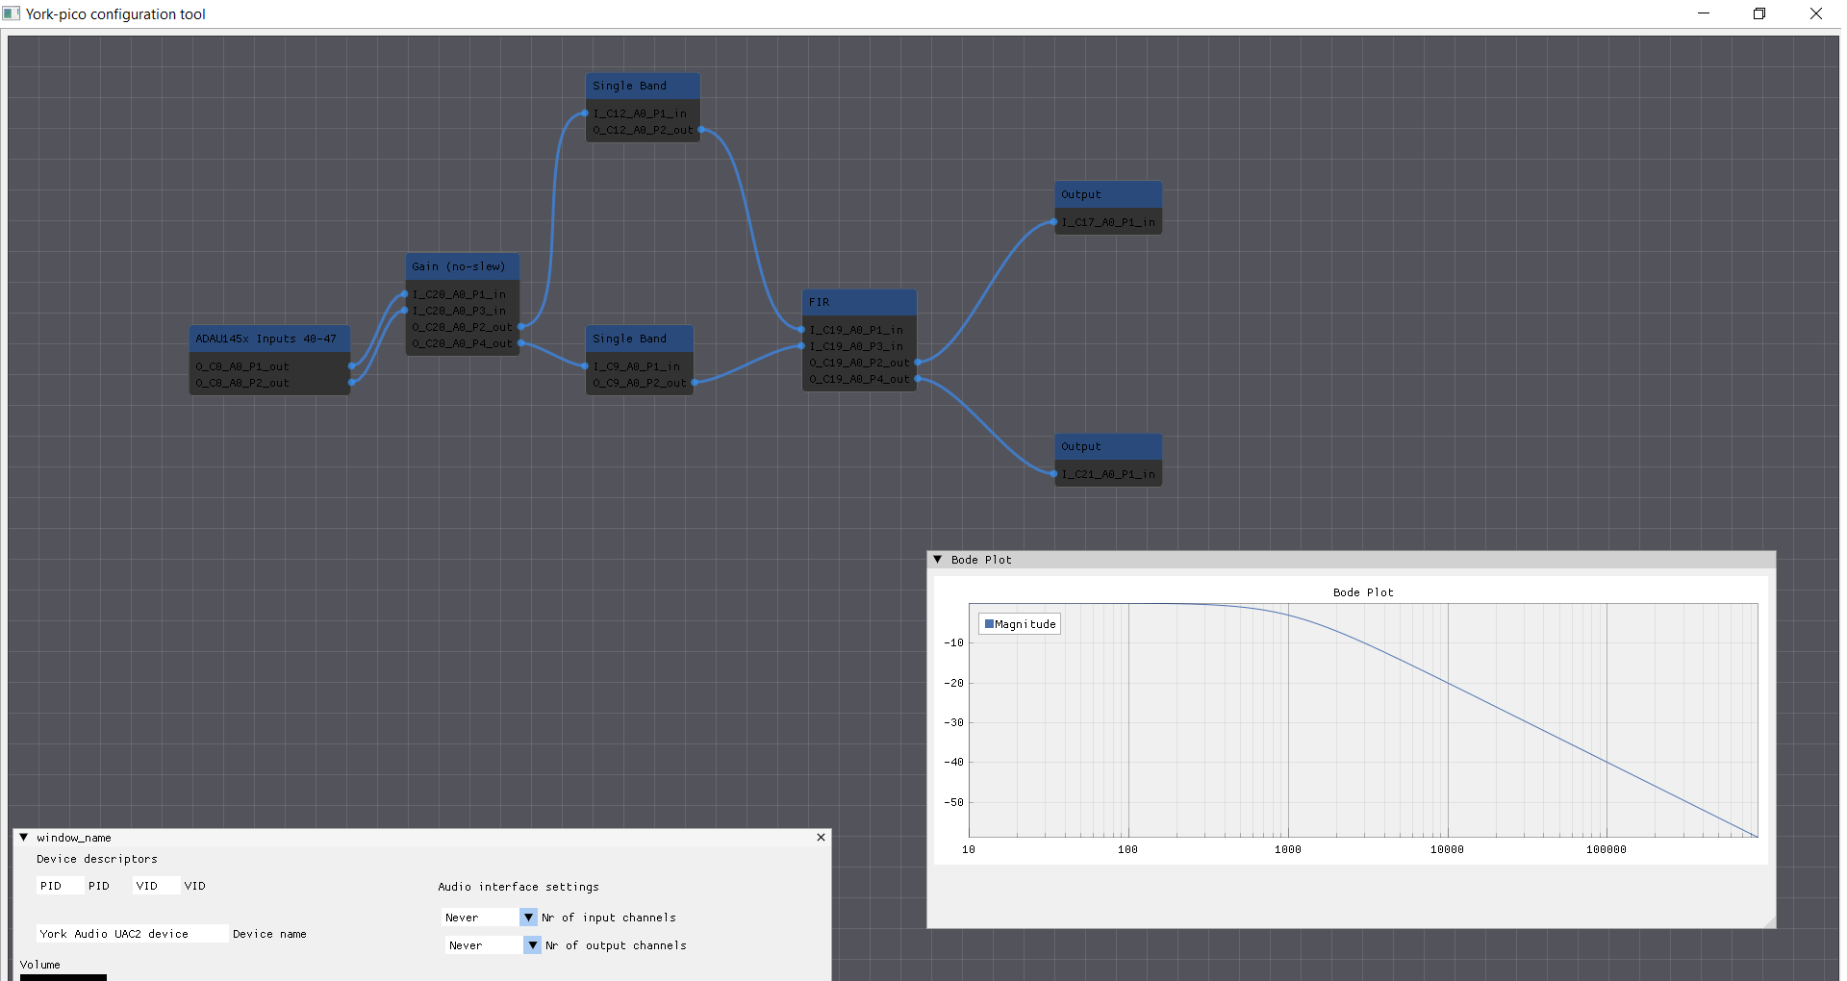Click the O_C0_A0_P1_out output pin

point(351,366)
